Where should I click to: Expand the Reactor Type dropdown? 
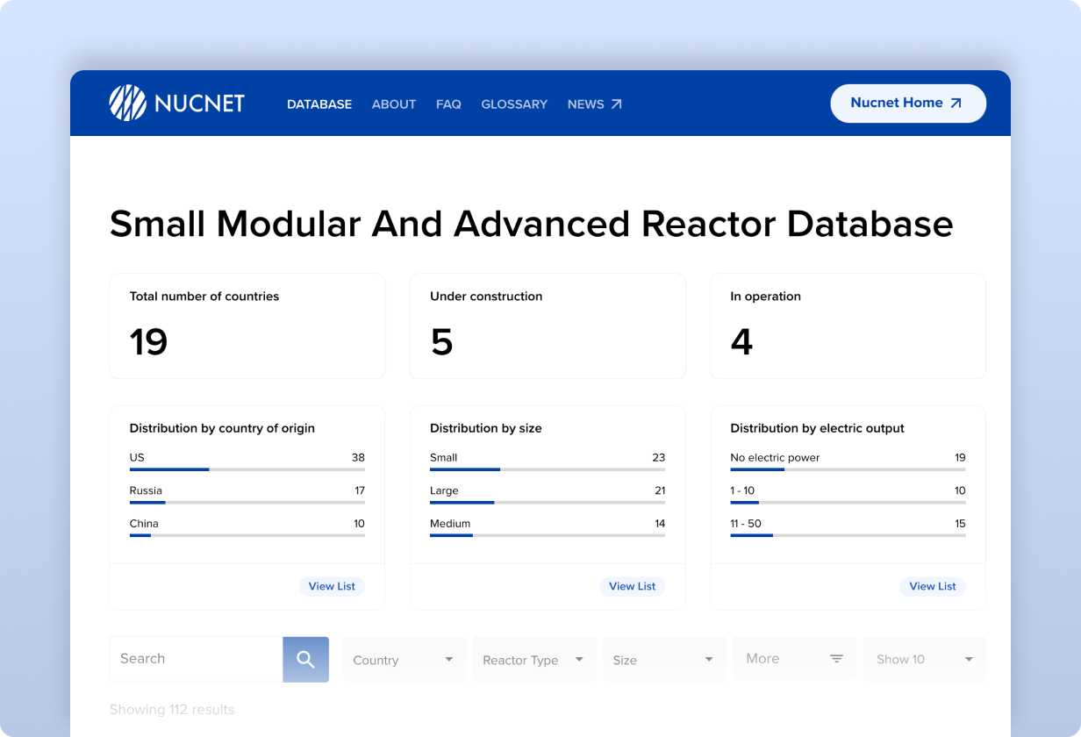click(533, 659)
